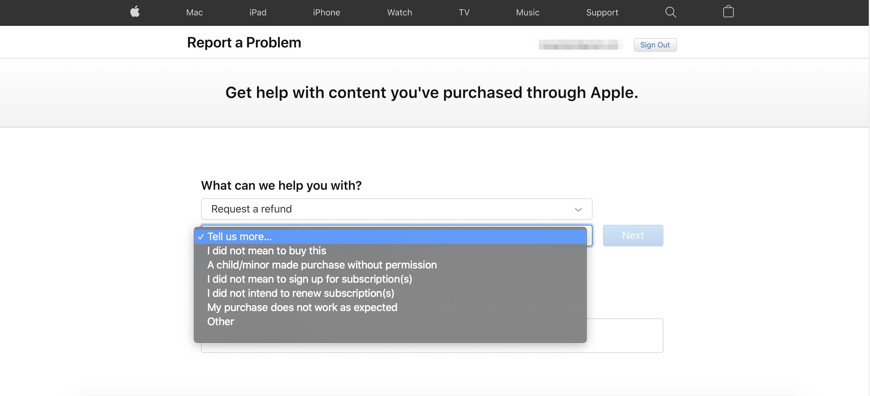Select the Tell us more option
Screen dimensions: 870x396
pos(390,236)
